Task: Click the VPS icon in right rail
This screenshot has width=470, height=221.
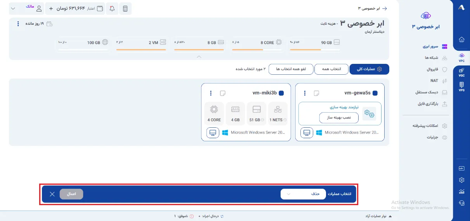Action: coord(461,87)
